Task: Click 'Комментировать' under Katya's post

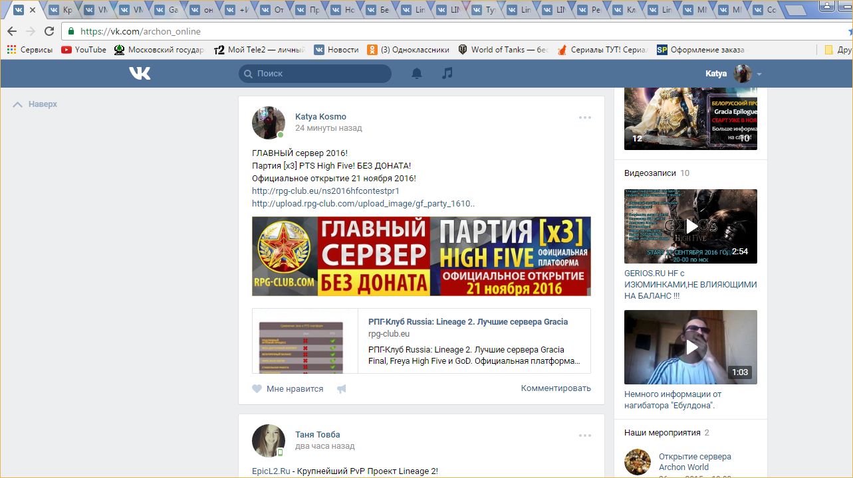Action: click(555, 388)
